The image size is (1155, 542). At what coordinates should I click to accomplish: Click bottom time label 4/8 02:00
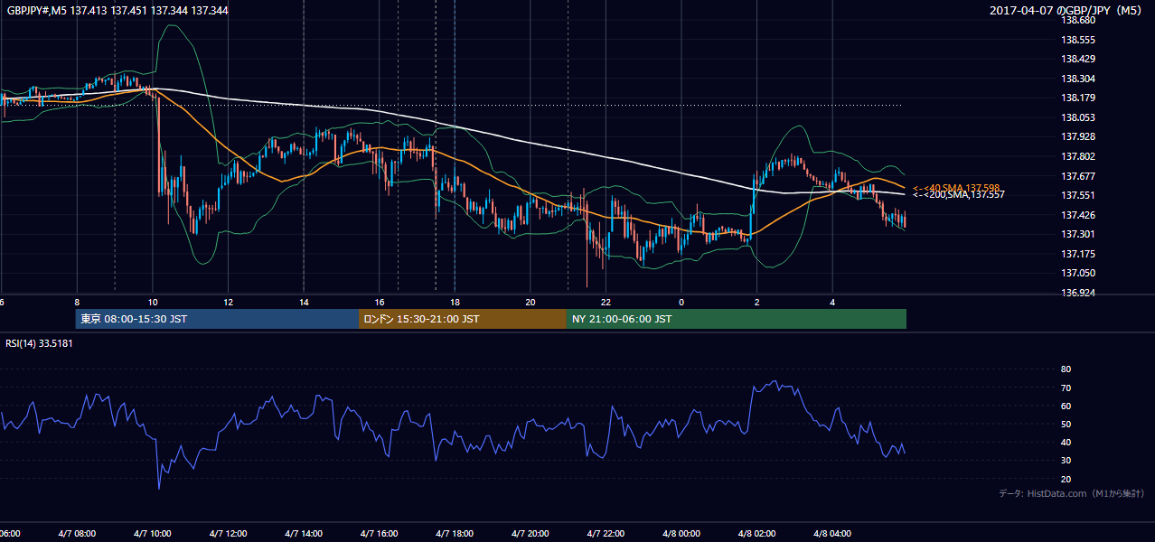(756, 534)
